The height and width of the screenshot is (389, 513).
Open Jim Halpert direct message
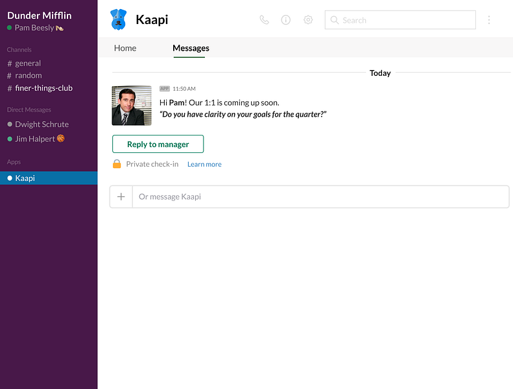[36, 139]
